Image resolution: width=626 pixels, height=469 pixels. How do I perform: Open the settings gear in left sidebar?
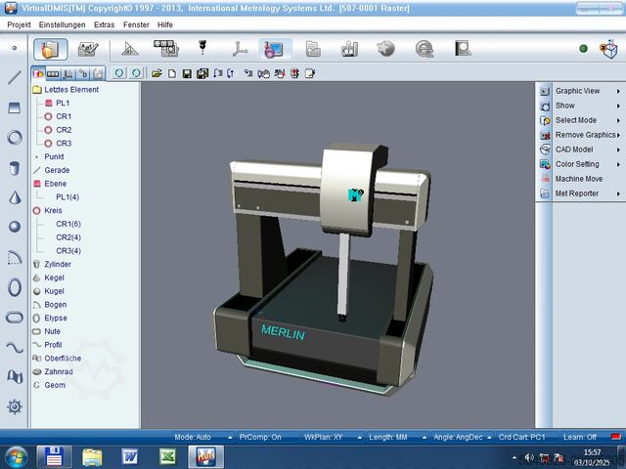point(15,406)
